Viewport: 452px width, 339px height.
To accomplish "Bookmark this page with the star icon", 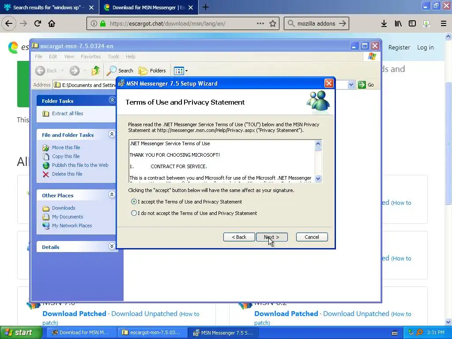I will 273,24.
